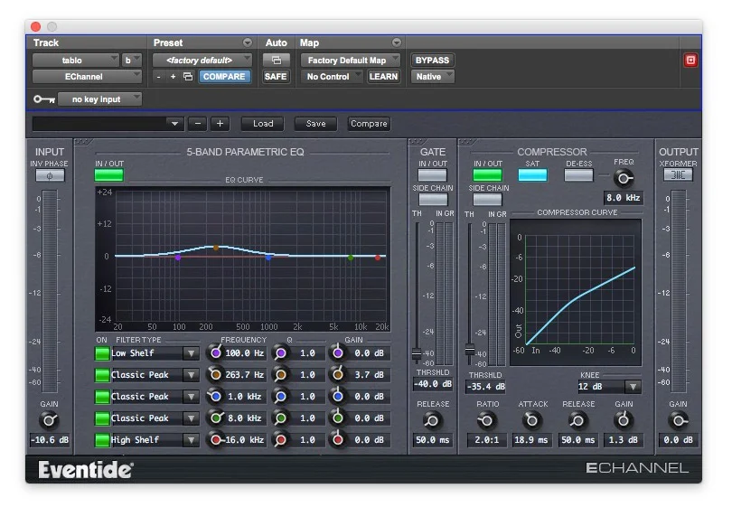The image size is (732, 507).
Task: Disable the Low Shelf band ON button
Action: click(102, 353)
